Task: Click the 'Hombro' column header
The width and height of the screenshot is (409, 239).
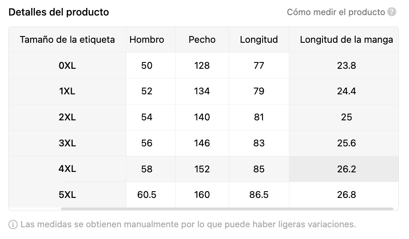Action: [x=147, y=39]
